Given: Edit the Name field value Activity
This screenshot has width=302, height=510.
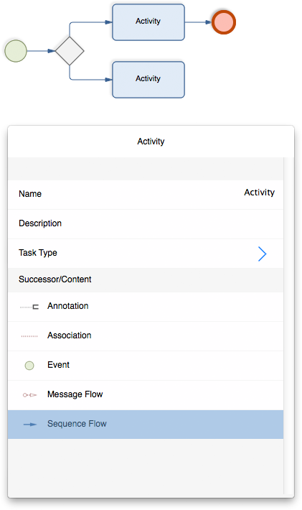Looking at the screenshot, I should (259, 193).
